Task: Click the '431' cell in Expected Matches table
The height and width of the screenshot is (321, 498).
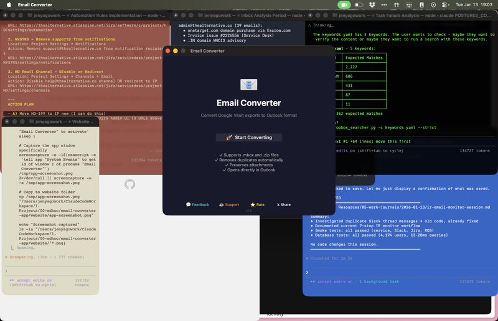Action: 364,86
